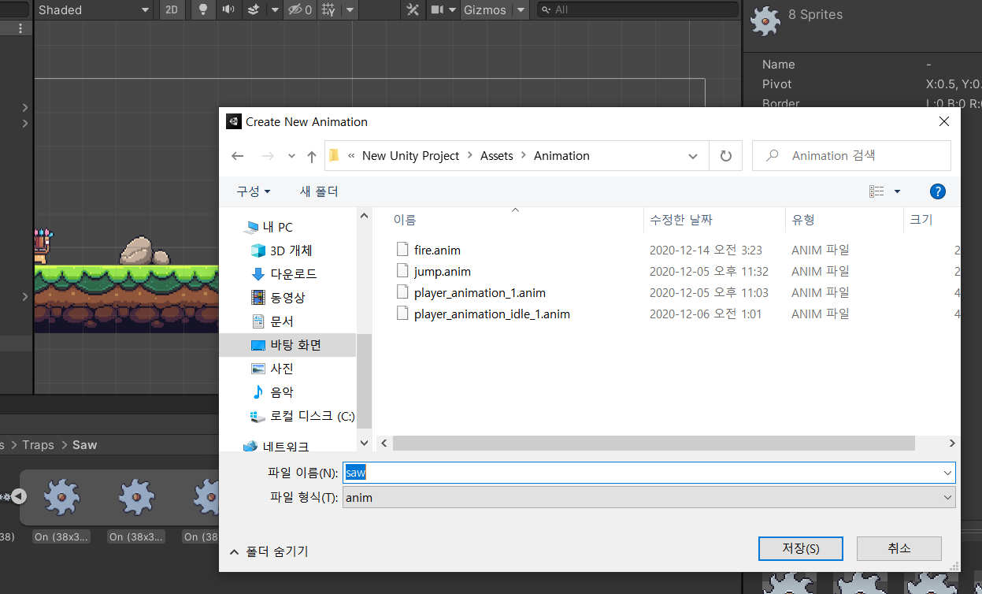The height and width of the screenshot is (594, 982).
Task: Click the 파일 이름 text field
Action: 650,473
